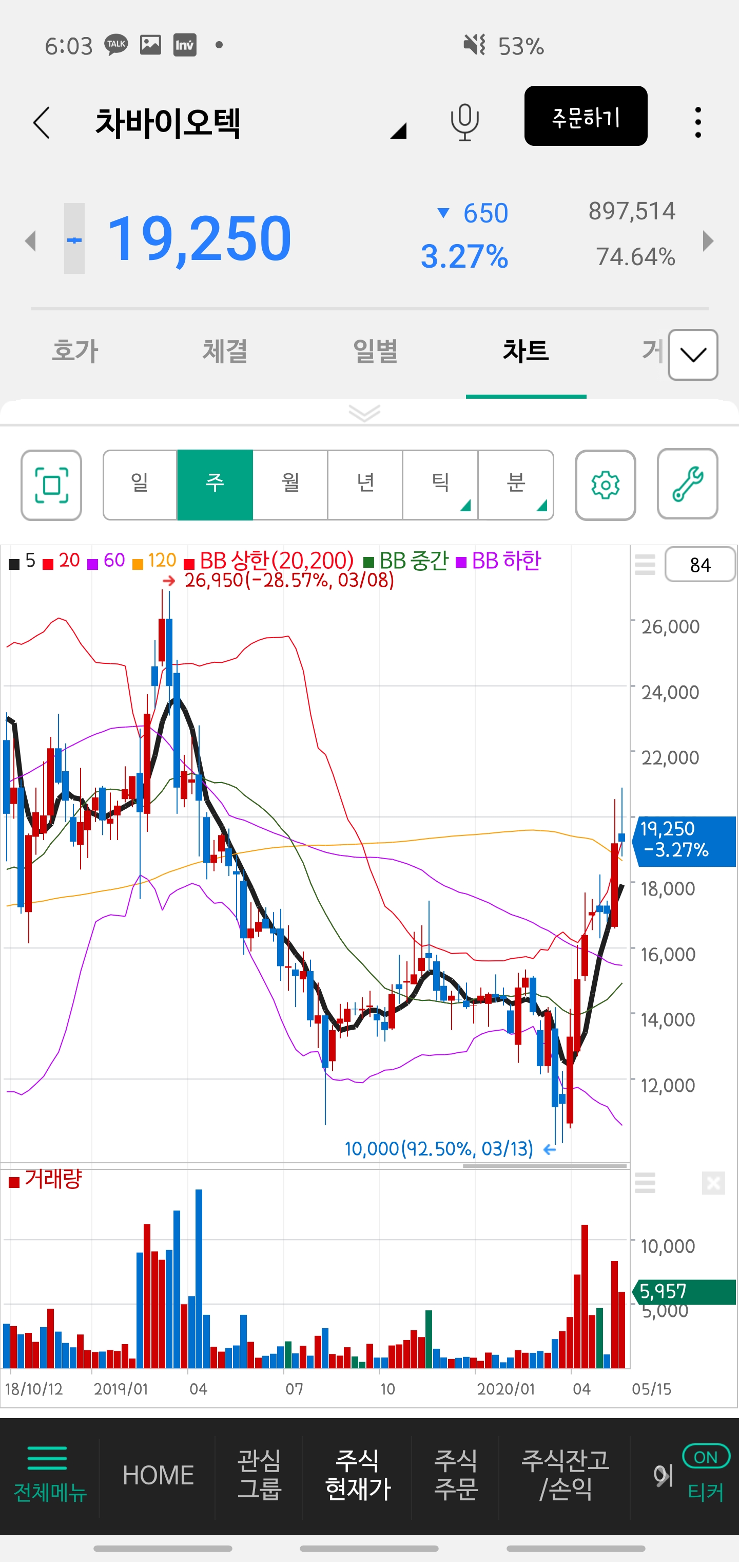Tap the BB 중간 legend label

pos(406,562)
